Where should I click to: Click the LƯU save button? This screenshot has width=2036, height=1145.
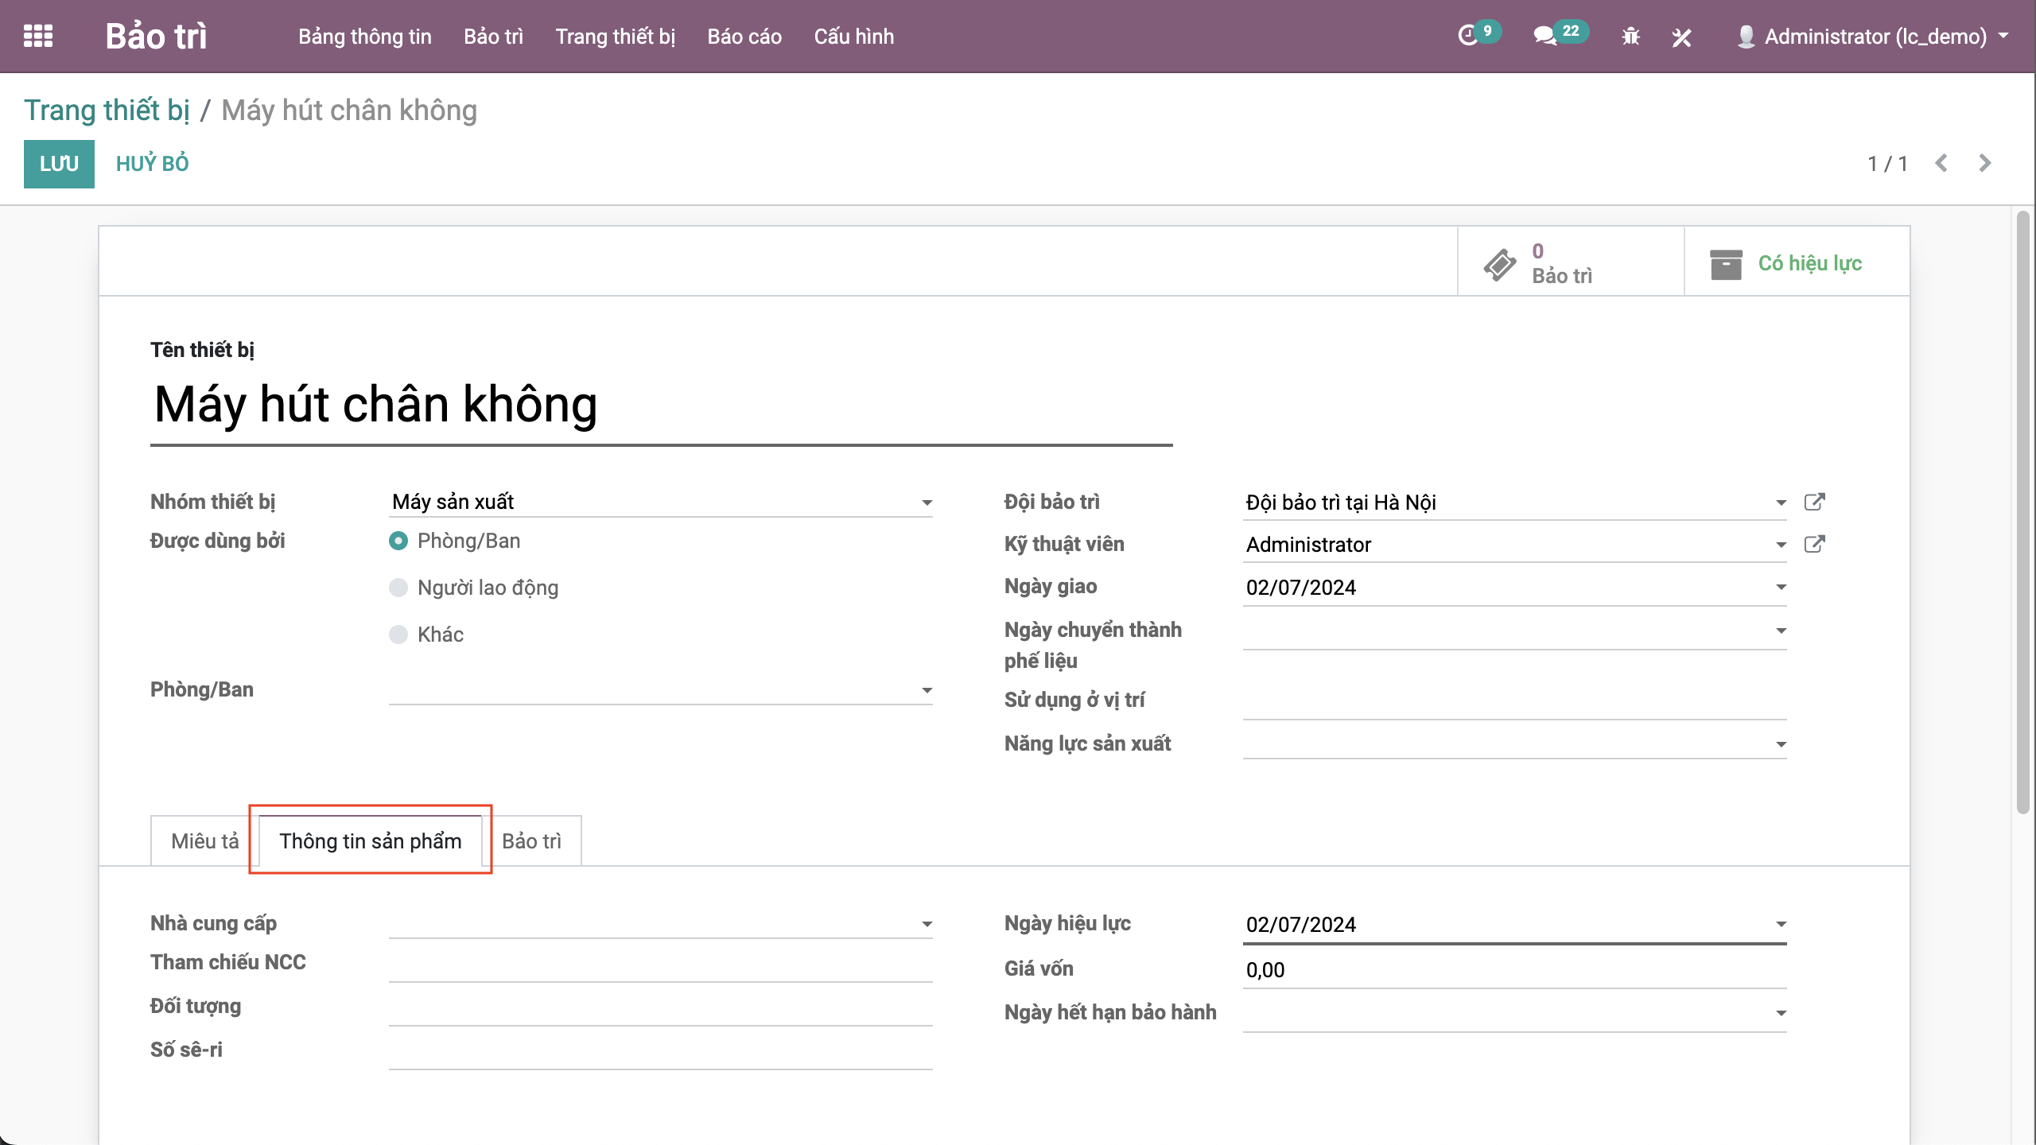click(x=59, y=164)
